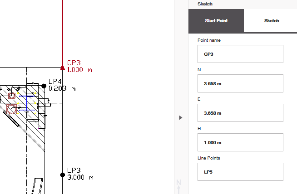Click the red CP3 triangle marker
Screen dimensions: 297x194
coord(62,68)
